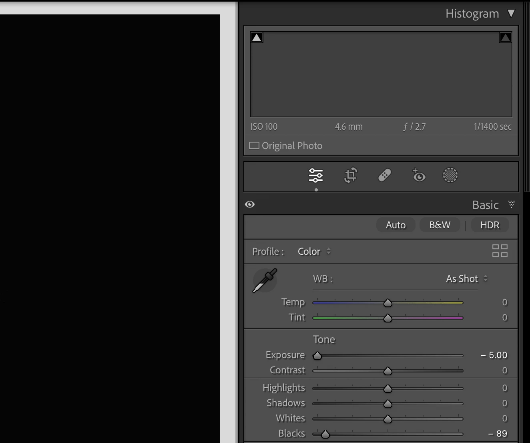The height and width of the screenshot is (443, 530).
Task: Click the Tint slider handle
Action: coord(388,318)
